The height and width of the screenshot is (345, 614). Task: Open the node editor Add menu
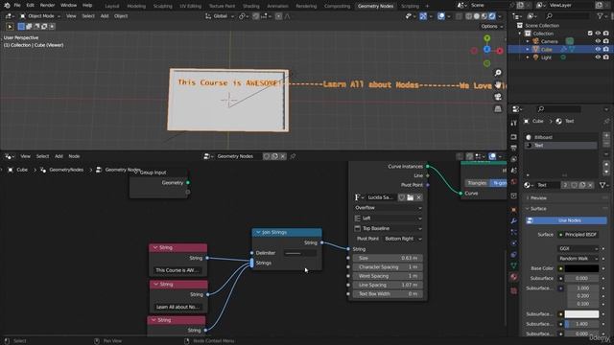point(59,156)
